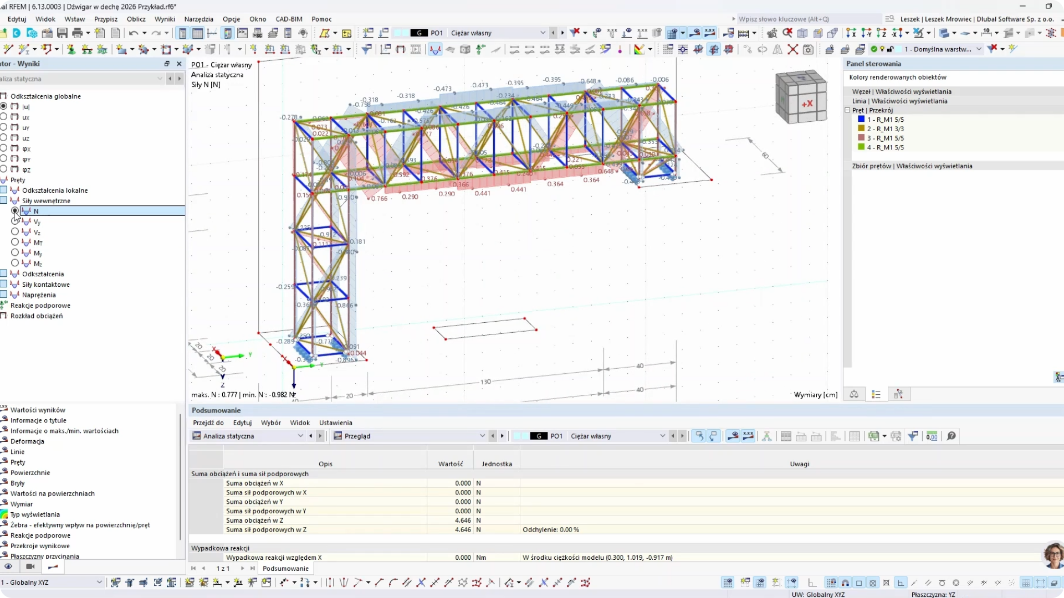Click the balance scale icon in control panel

pos(854,394)
